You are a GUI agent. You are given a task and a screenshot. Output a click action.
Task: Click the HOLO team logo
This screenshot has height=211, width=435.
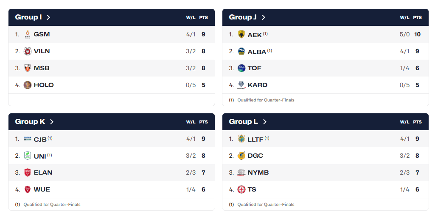pos(28,85)
